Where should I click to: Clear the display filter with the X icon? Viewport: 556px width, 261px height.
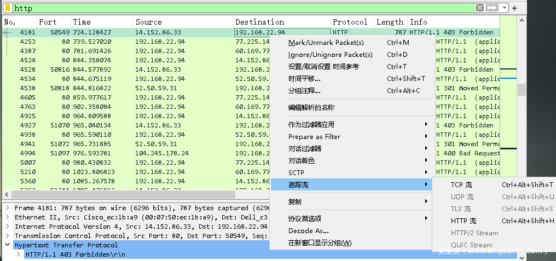(x=480, y=8)
